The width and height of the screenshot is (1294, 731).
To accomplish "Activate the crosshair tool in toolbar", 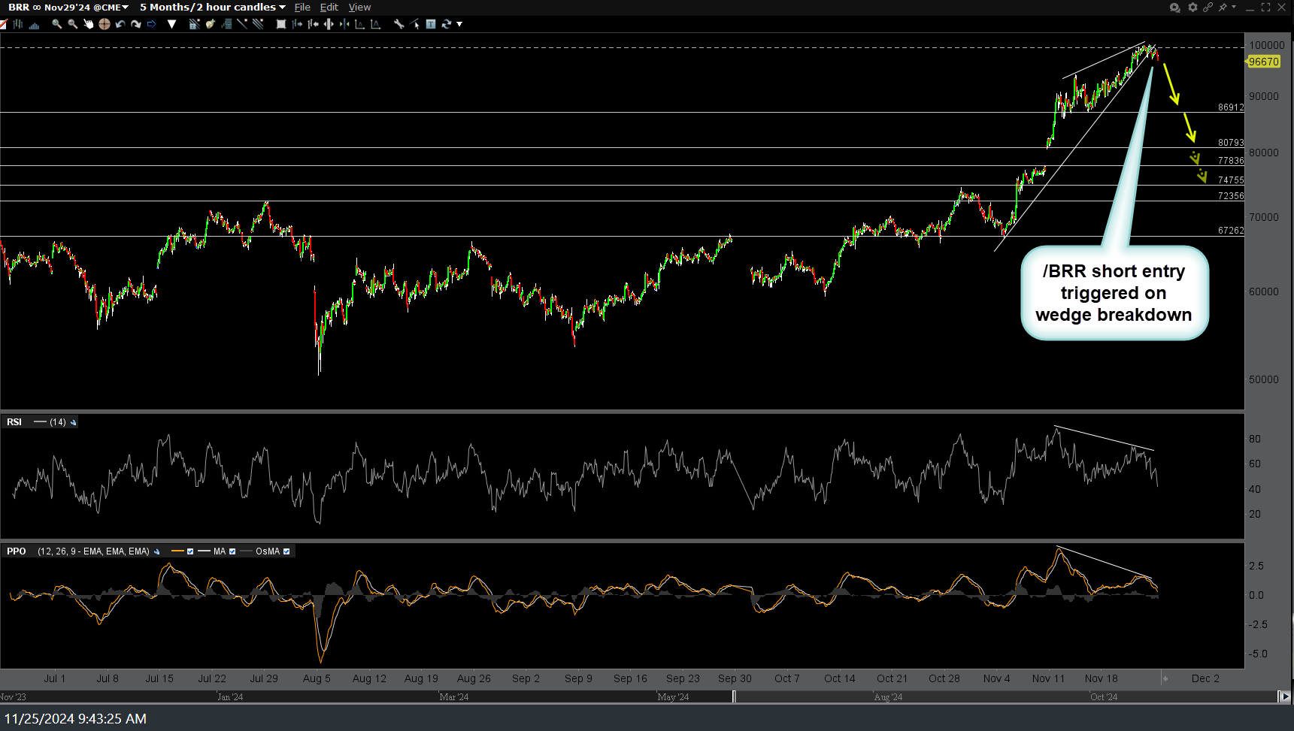I will click(x=105, y=24).
